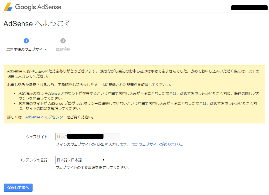
Task: Click the account area in the header
Action: (x=249, y=8)
